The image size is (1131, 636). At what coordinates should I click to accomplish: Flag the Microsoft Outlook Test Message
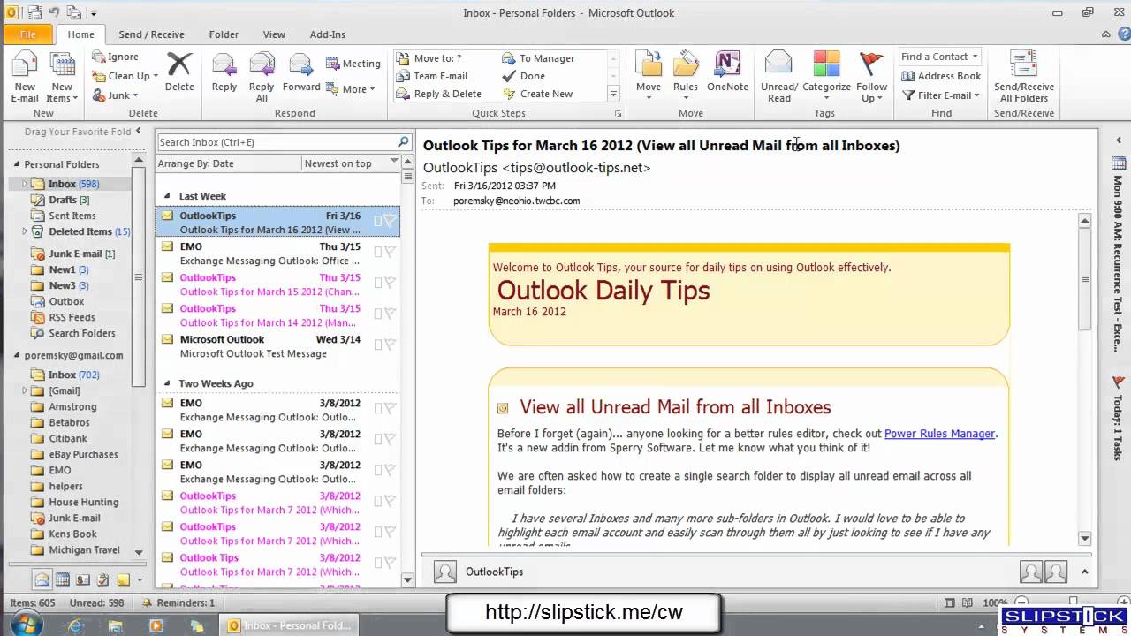[x=390, y=344]
